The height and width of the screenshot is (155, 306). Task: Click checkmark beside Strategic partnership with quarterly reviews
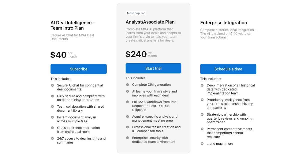(x=202, y=115)
